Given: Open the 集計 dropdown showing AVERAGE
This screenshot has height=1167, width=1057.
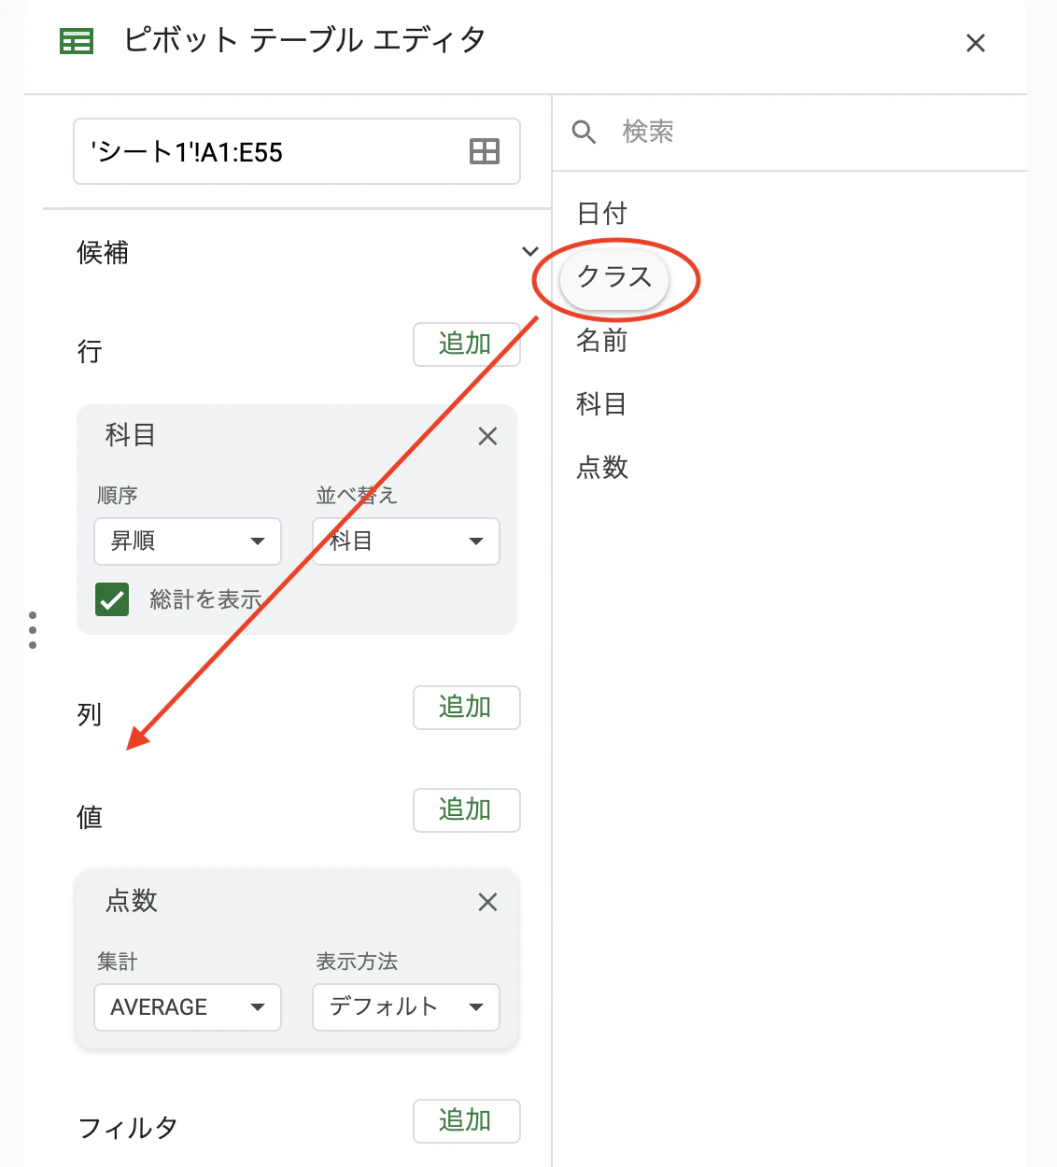Looking at the screenshot, I should point(187,1007).
